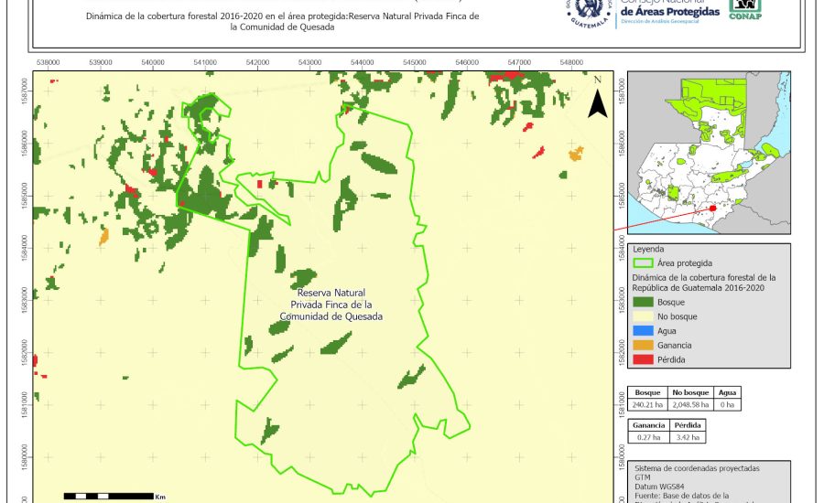Click the Bosque 240.21 ha table cell
Viewport: 824px width, 503px height.
(646, 403)
